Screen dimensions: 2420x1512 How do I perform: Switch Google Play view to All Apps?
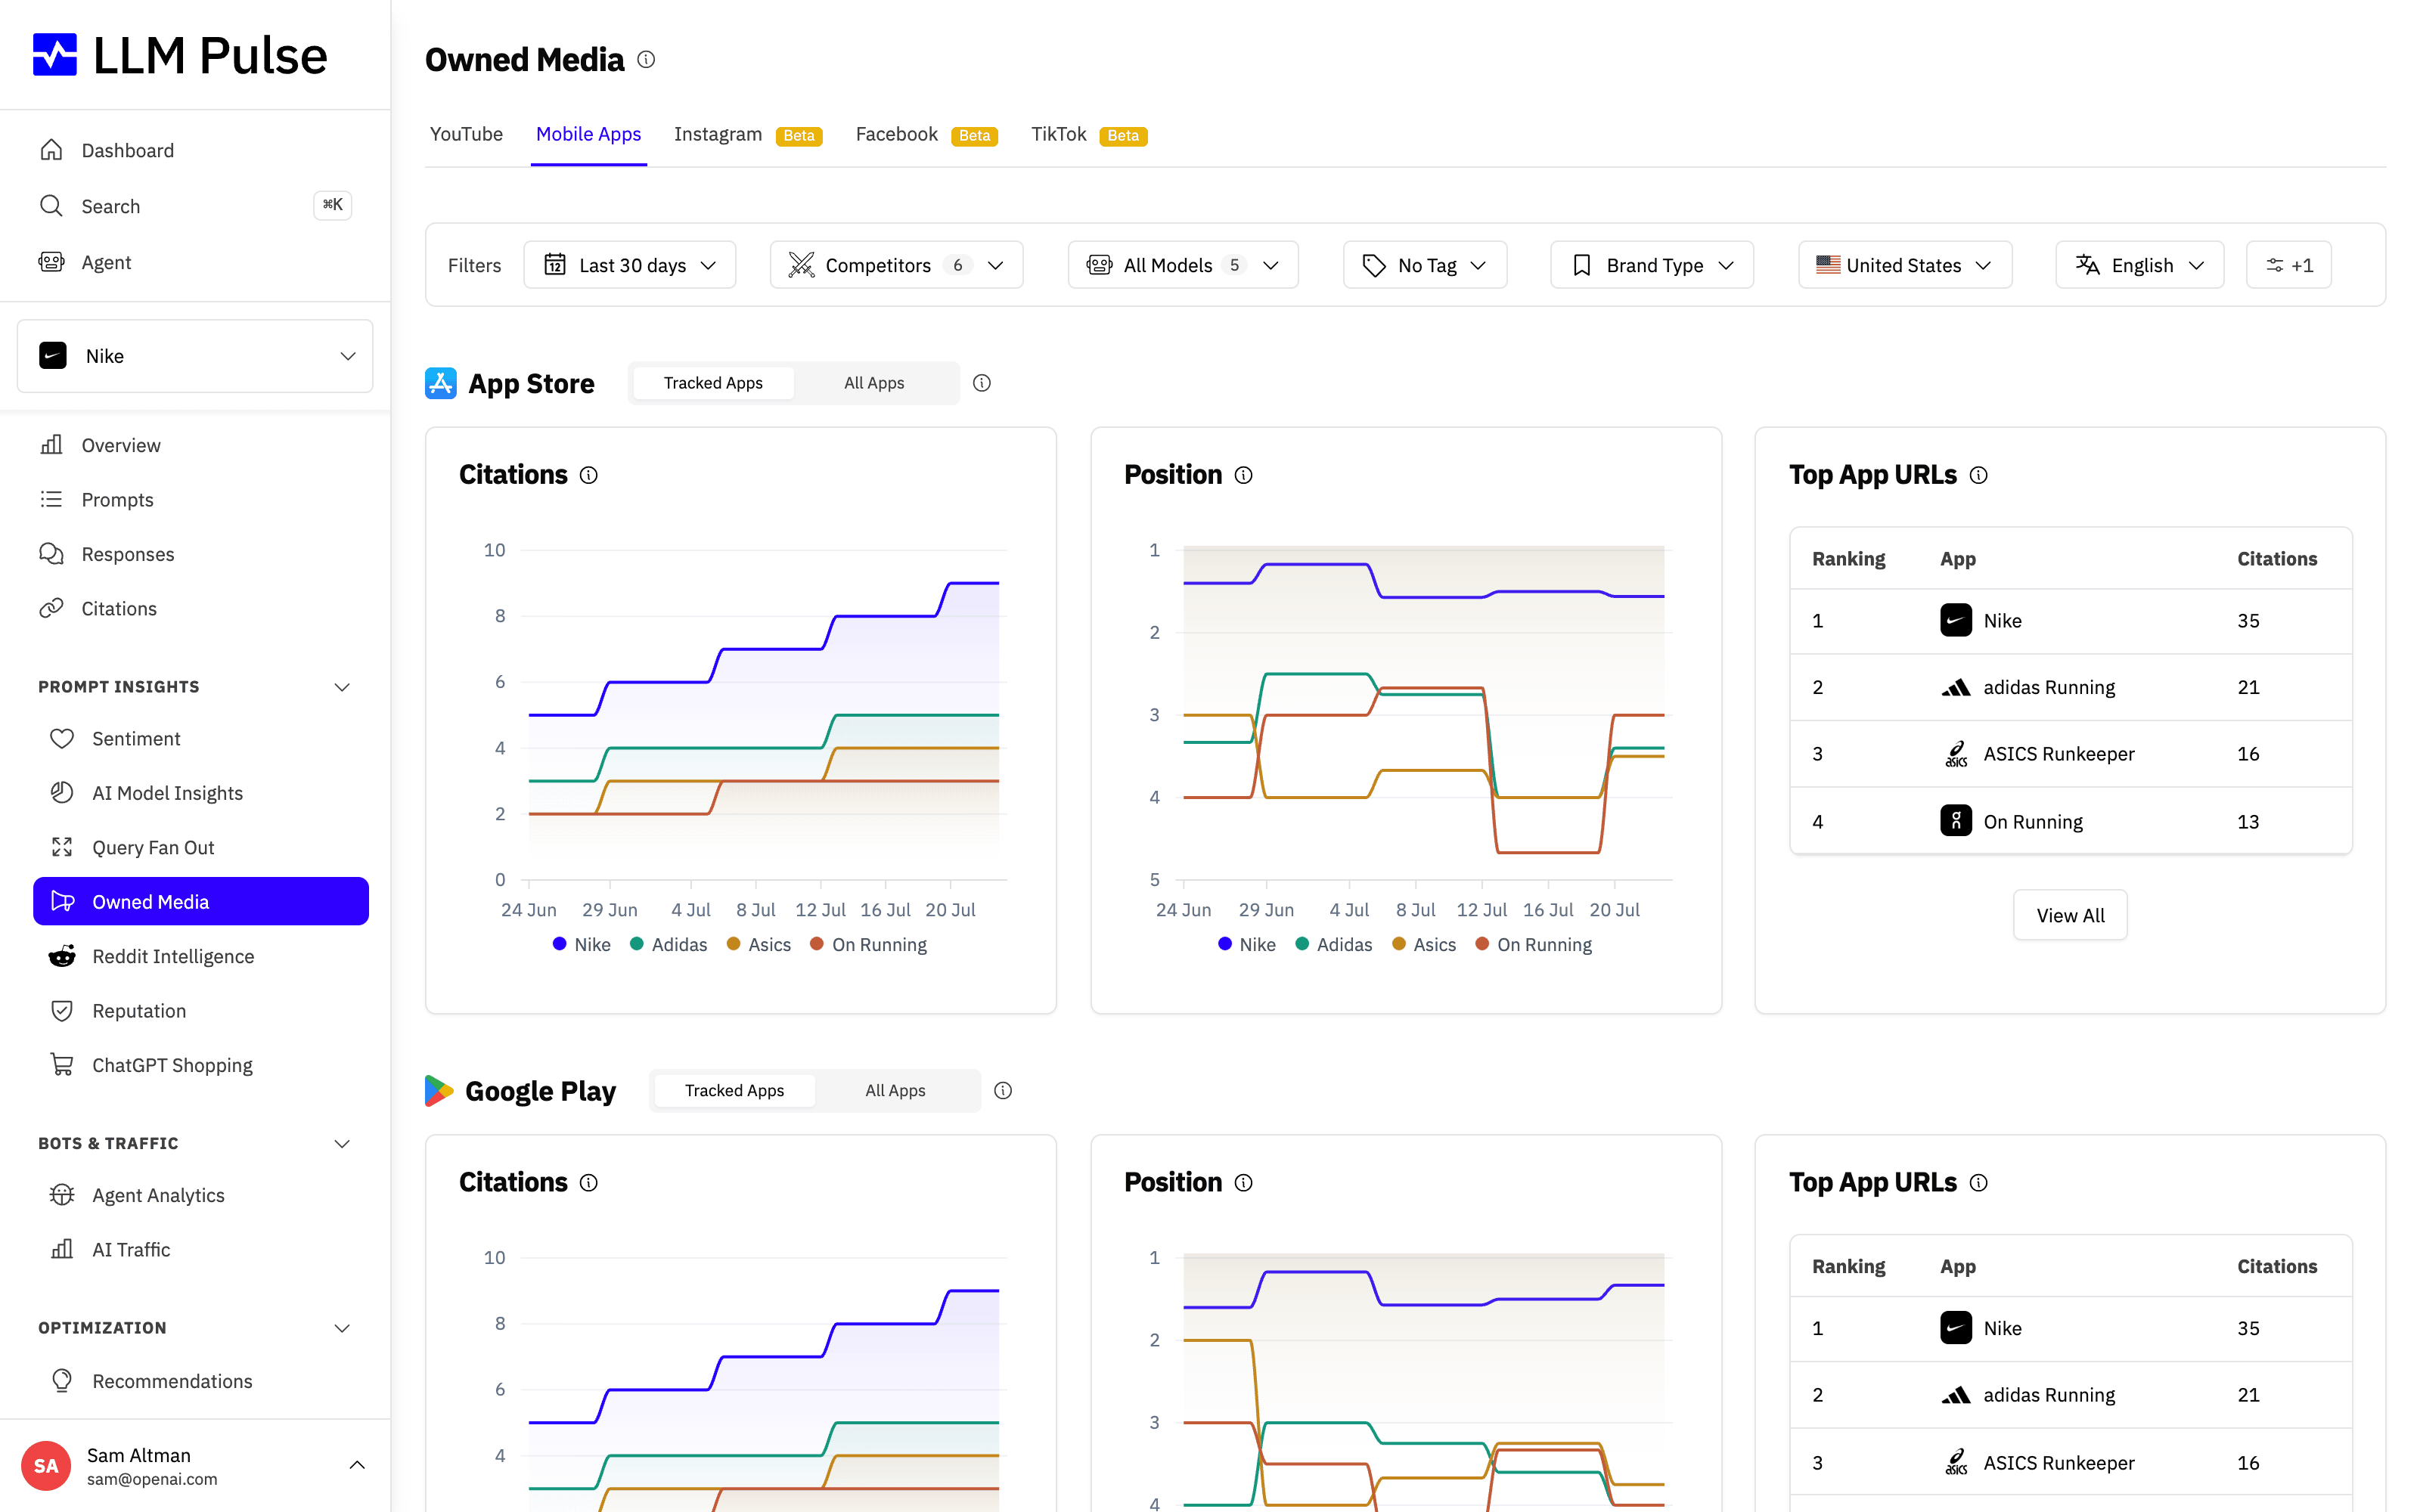pos(895,1091)
